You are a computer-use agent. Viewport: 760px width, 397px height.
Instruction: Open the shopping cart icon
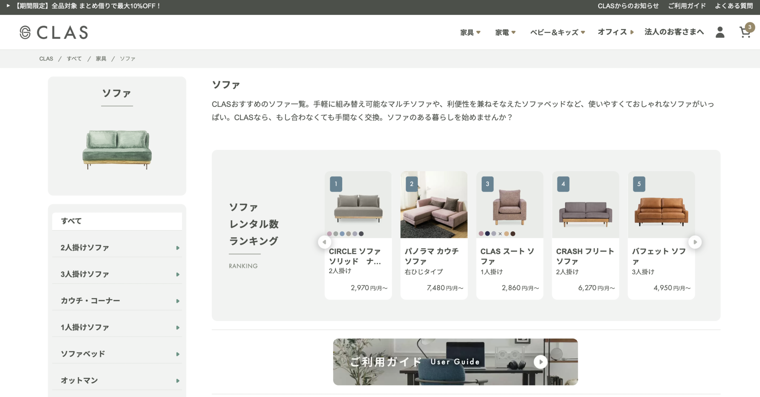746,32
